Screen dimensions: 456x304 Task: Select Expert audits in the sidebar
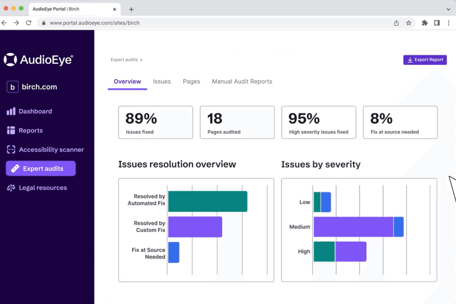41,168
